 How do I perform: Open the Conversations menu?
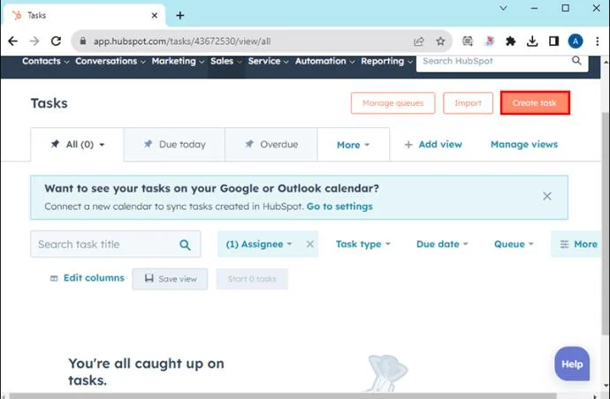111,61
